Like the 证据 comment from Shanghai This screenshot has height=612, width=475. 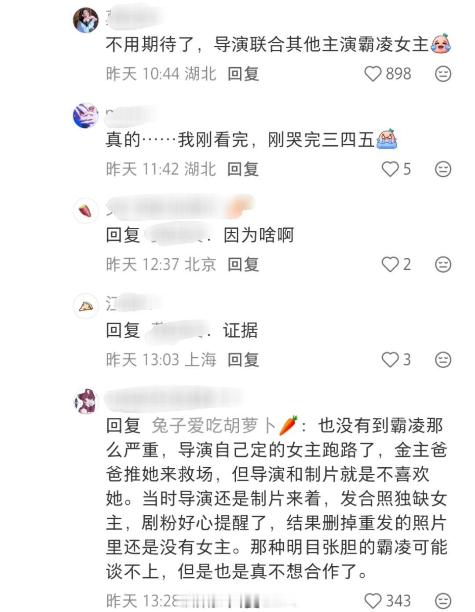[x=390, y=360]
